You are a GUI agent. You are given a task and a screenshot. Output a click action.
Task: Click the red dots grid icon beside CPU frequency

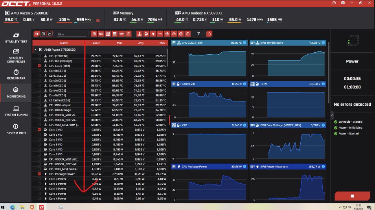(98, 20)
